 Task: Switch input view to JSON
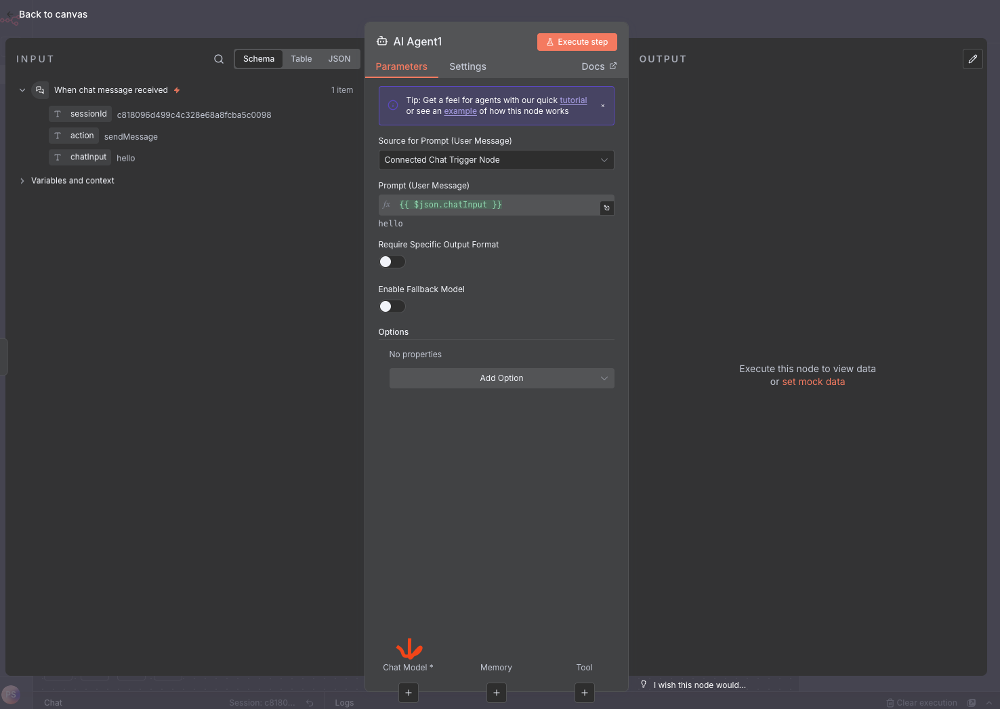coord(339,59)
